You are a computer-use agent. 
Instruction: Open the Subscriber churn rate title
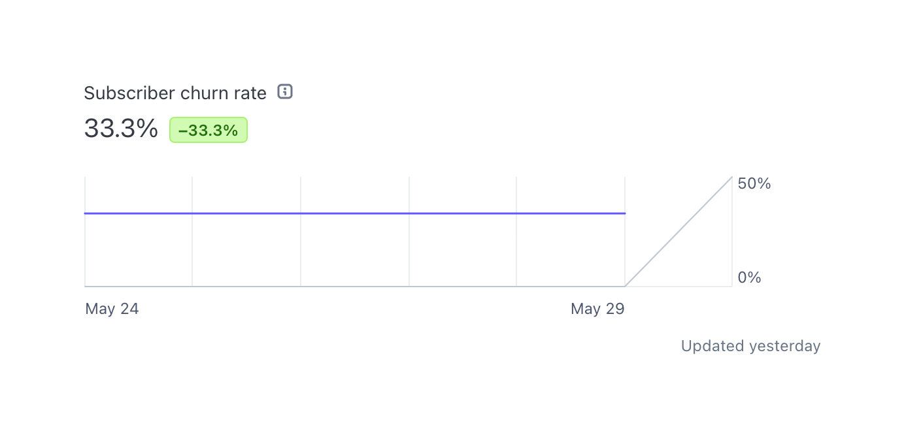click(175, 93)
